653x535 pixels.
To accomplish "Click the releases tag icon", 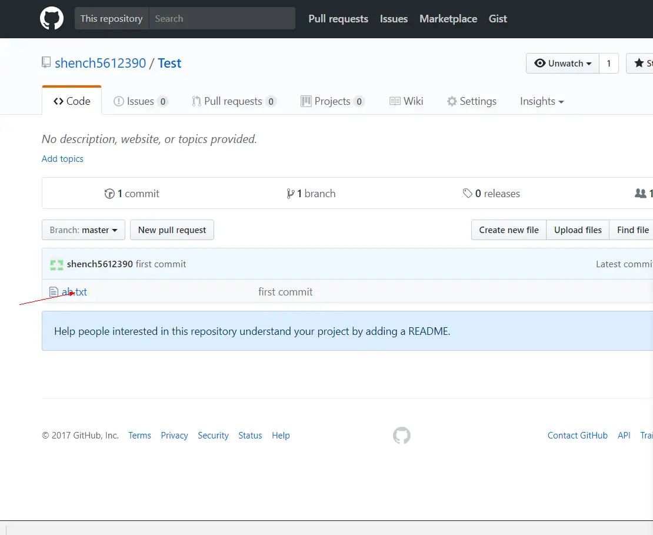I will (467, 193).
